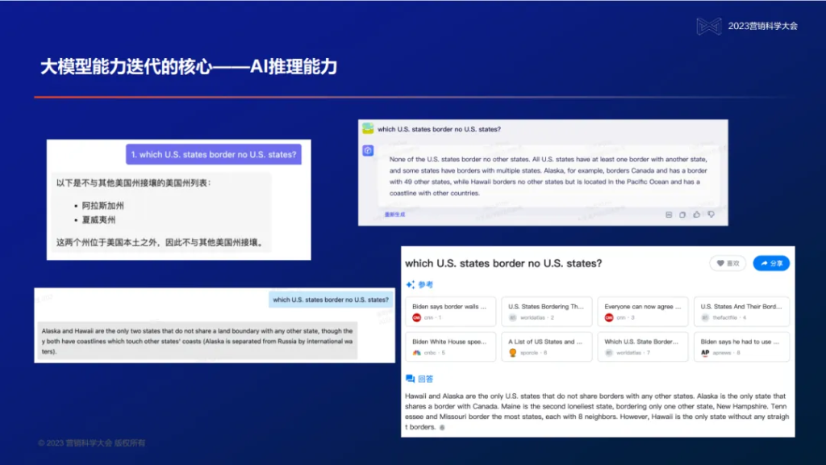
Task: Click the AI assistant avatar next to the answer
Action: [367, 151]
